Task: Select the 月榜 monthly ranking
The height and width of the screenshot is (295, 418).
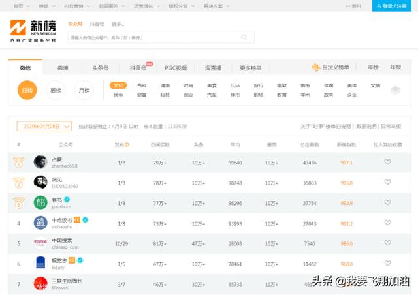Action: click(84, 90)
